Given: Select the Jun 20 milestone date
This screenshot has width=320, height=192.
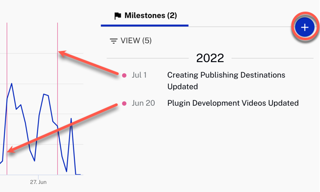Looking at the screenshot, I should coord(143,103).
